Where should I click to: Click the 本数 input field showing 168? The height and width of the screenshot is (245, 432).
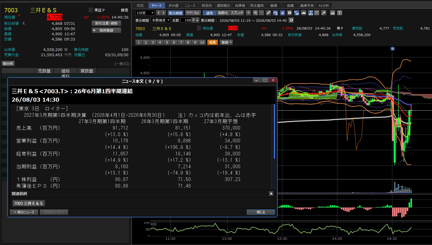(x=186, y=20)
